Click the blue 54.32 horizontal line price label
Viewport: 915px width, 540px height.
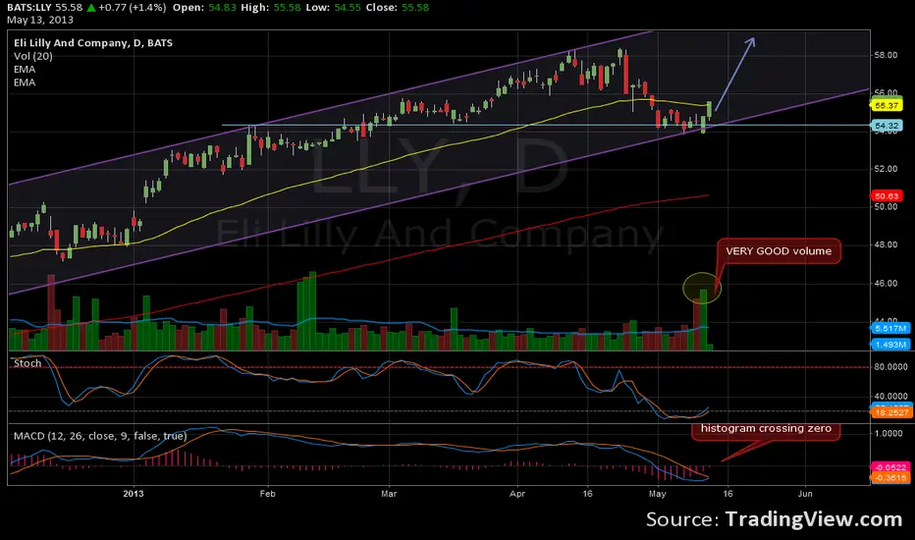(887, 126)
